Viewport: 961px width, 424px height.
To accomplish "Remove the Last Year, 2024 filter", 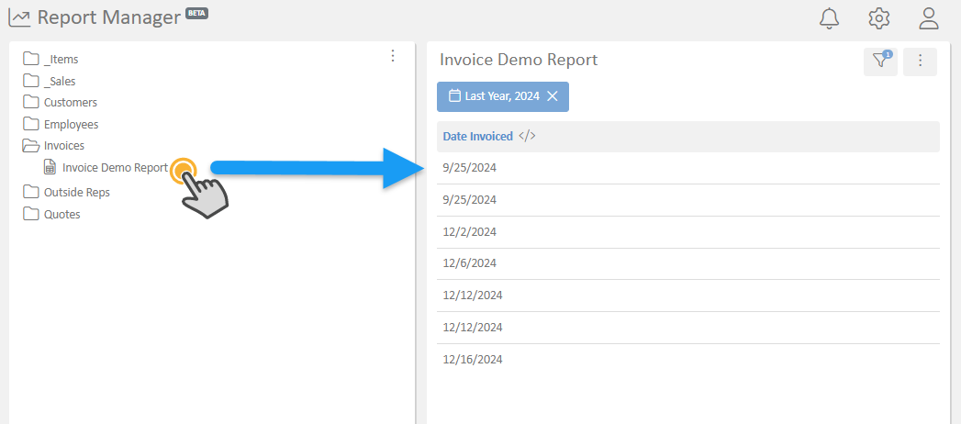I will 553,96.
